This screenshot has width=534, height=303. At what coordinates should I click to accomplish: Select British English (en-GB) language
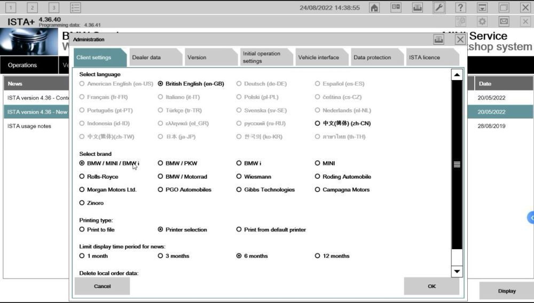(191, 84)
